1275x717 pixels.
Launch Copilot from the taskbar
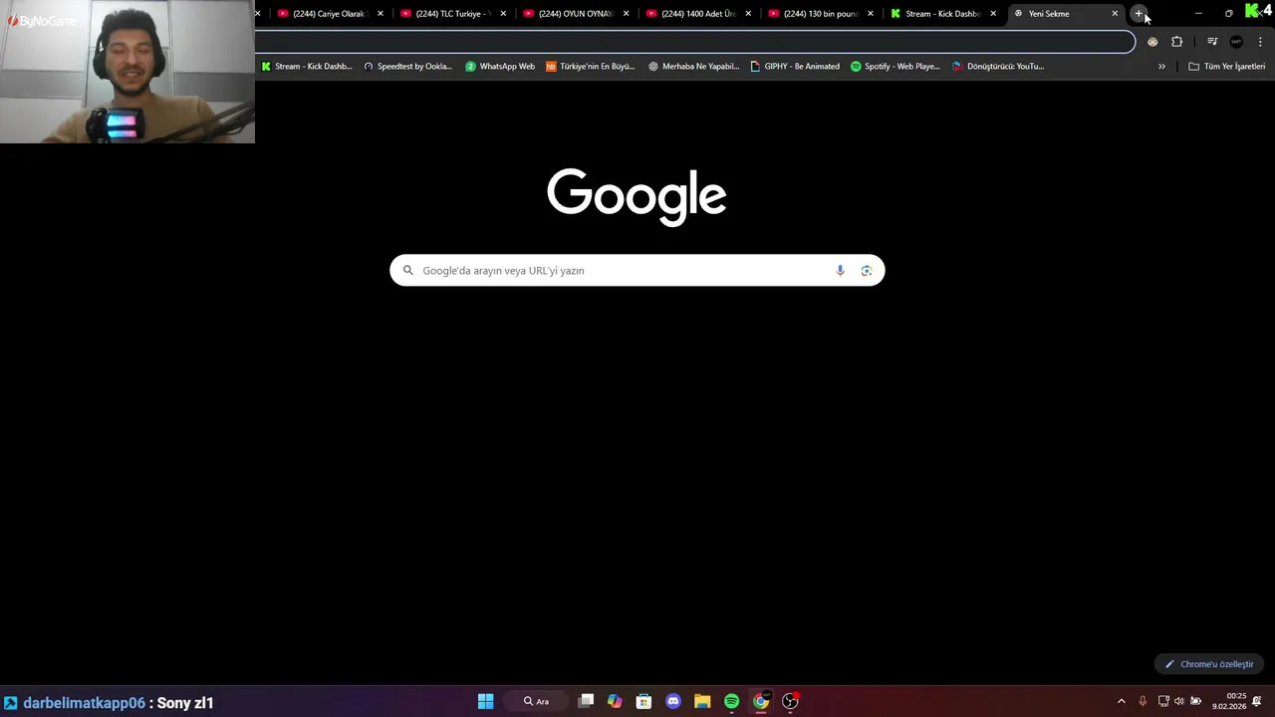(x=615, y=701)
